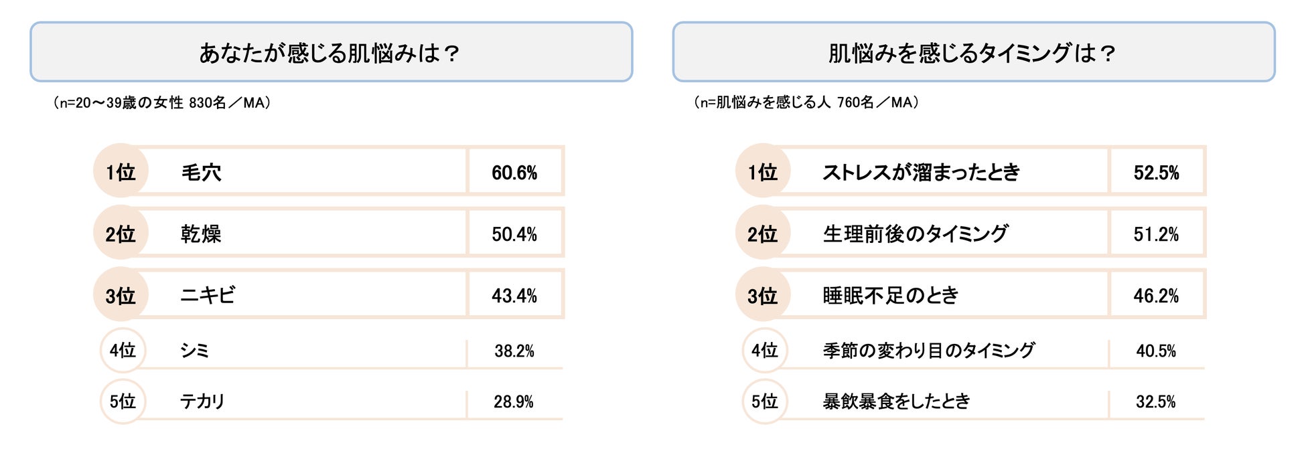Viewport: 1306px width, 449px height.
Task: Select the 乾燥 row label
Action: pos(201,234)
